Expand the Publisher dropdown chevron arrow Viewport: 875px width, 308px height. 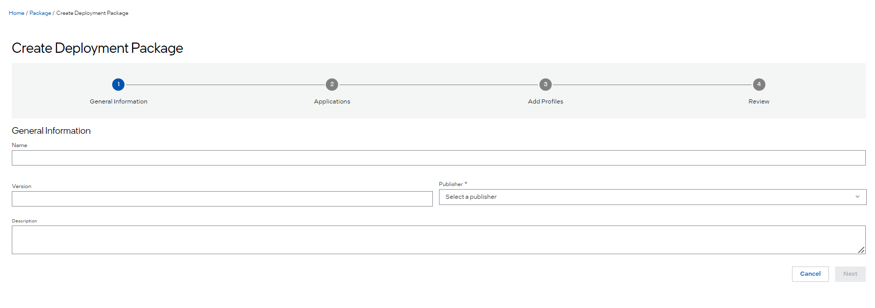[x=858, y=197]
